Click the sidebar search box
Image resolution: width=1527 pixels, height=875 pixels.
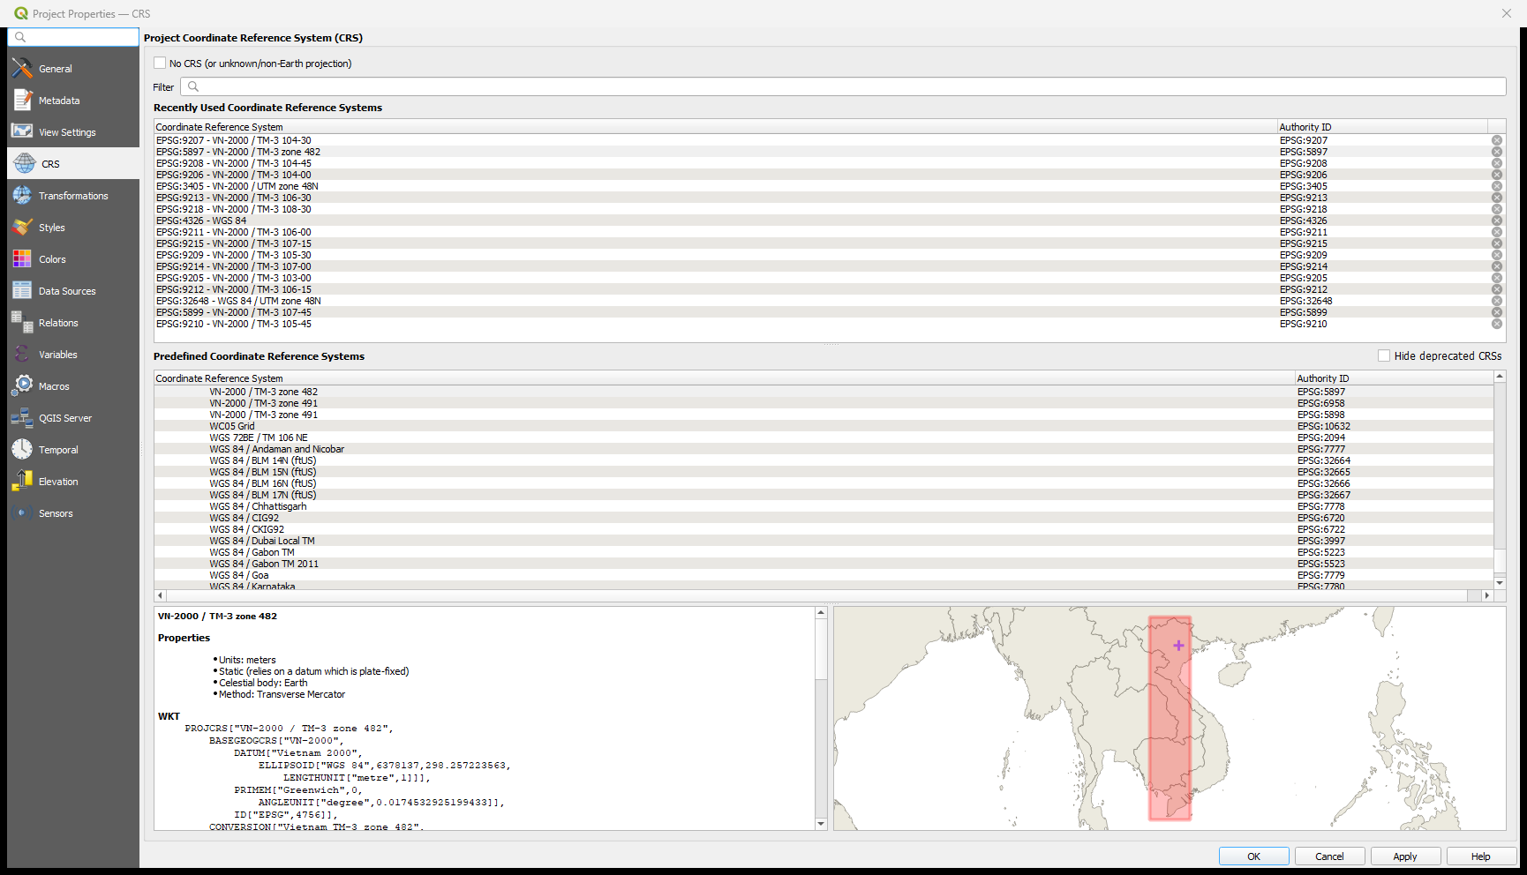[73, 37]
